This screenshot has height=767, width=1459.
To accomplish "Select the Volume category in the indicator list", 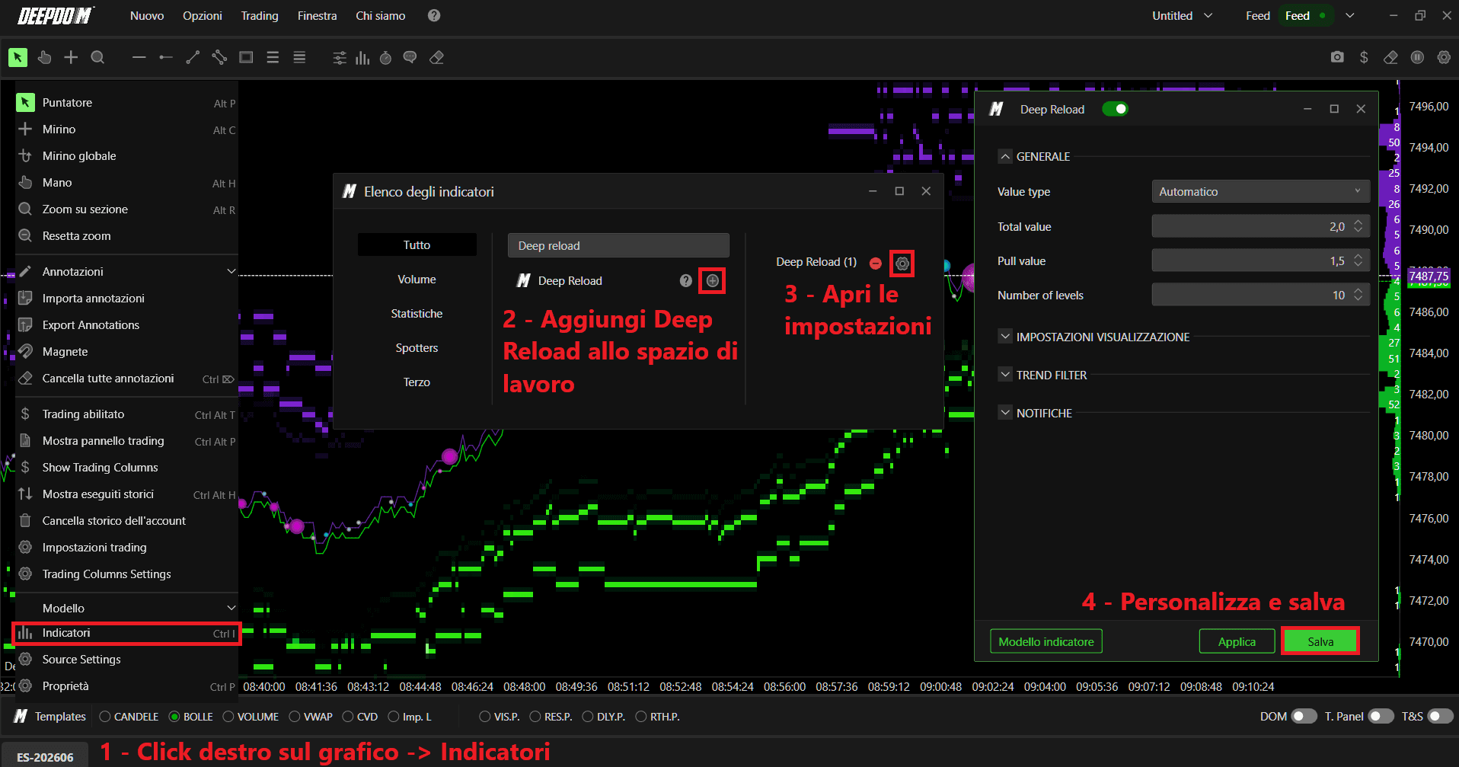I will coord(417,280).
